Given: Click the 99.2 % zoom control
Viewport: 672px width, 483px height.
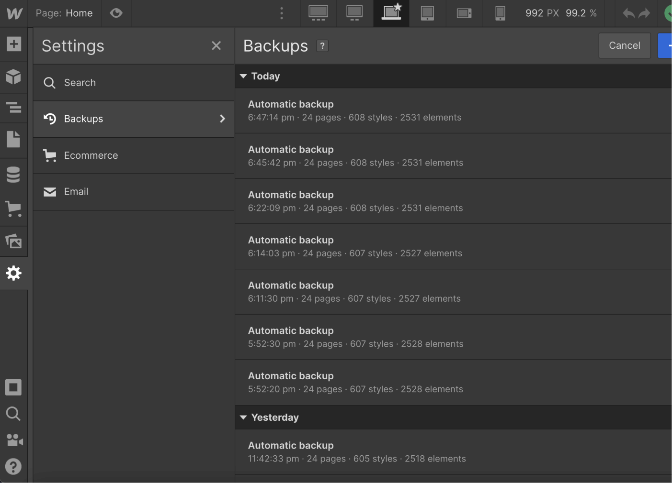Looking at the screenshot, I should tap(581, 13).
